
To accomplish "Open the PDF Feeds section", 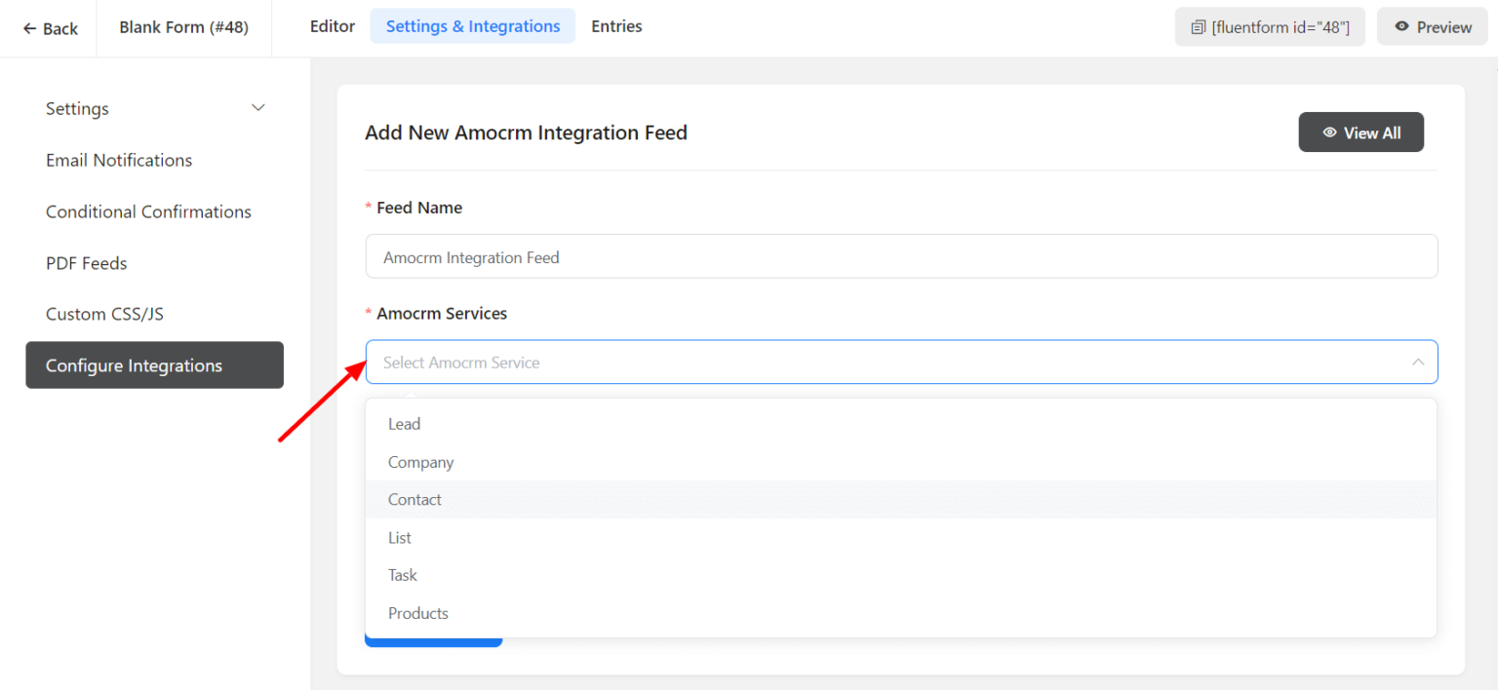I will [86, 262].
